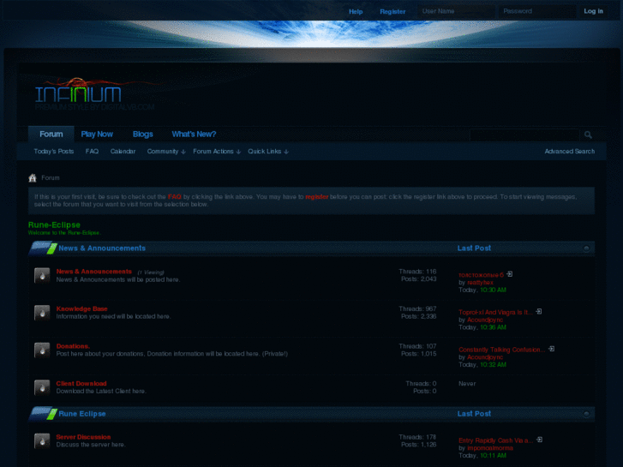Click the Forum breadcrumb text
Screen dimensions: 623x467
(51, 177)
